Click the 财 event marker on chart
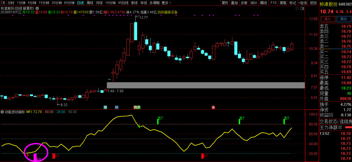352x162 pixels. coord(117,107)
